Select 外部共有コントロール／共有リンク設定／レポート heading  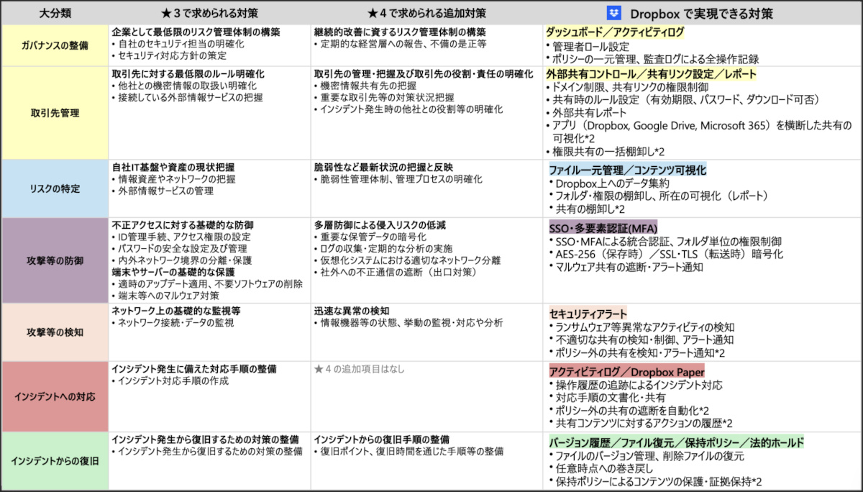(651, 74)
